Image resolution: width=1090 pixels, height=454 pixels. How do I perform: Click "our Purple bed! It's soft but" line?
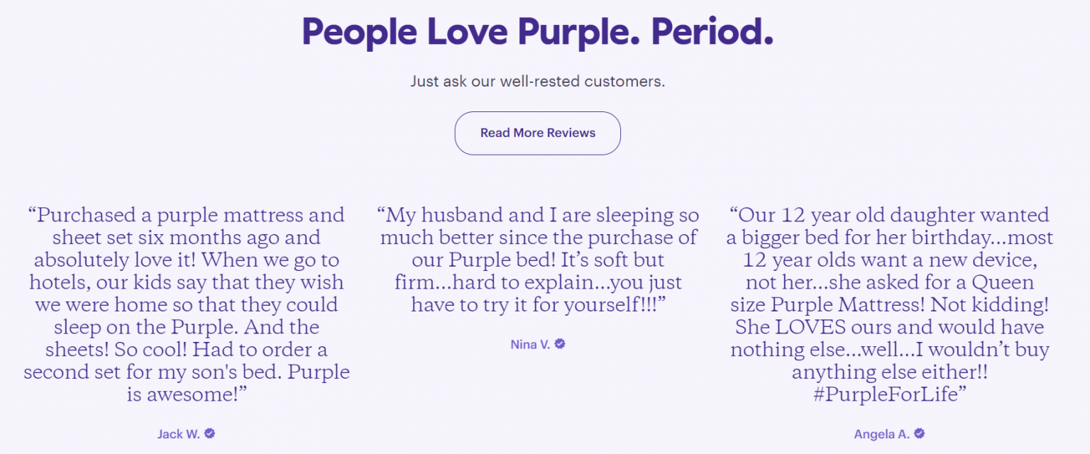(538, 260)
